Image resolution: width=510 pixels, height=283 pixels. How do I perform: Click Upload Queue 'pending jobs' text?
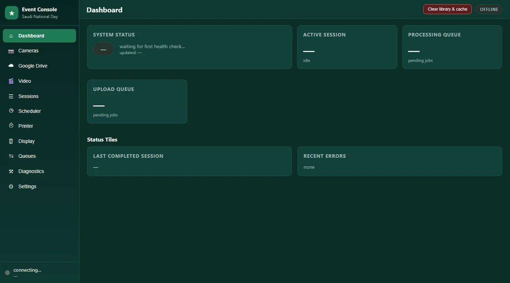click(106, 115)
